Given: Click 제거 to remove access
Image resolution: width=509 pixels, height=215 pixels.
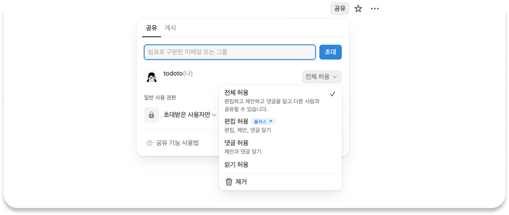Looking at the screenshot, I should (x=280, y=182).
